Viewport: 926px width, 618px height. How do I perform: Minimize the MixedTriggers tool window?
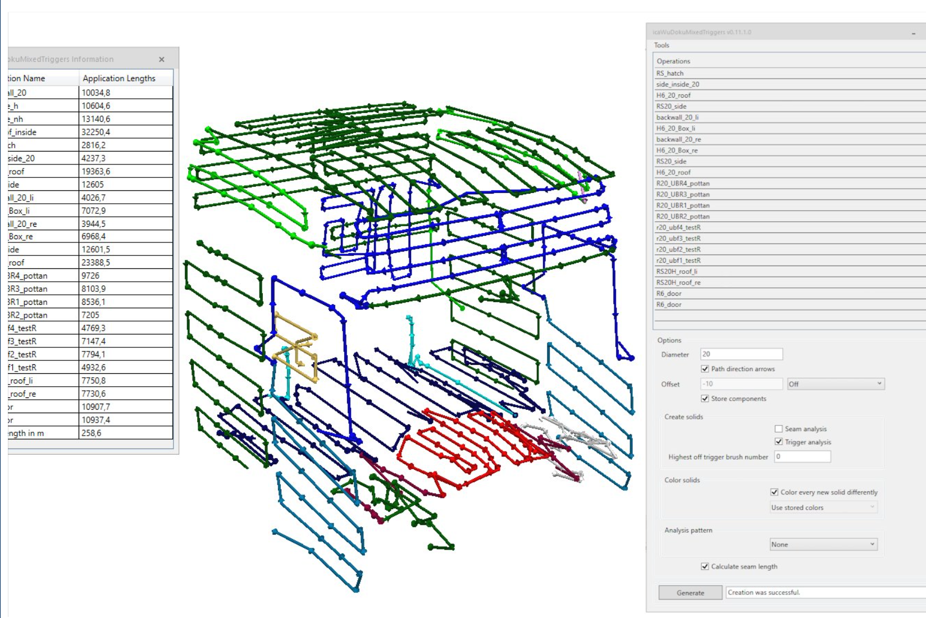[914, 34]
